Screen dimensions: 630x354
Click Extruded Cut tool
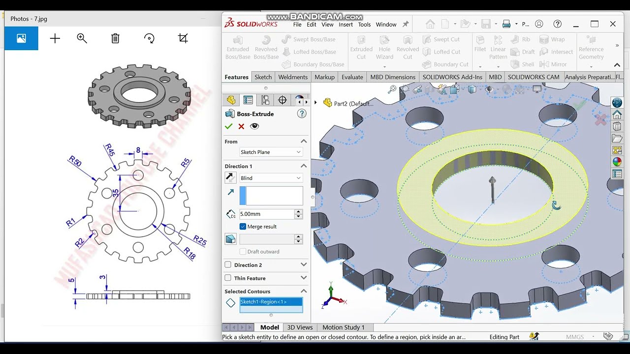(361, 48)
